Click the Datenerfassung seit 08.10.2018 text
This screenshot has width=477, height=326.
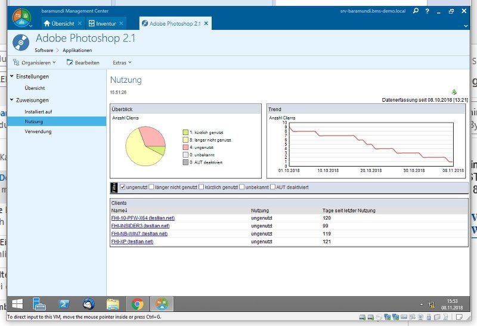tap(425, 100)
